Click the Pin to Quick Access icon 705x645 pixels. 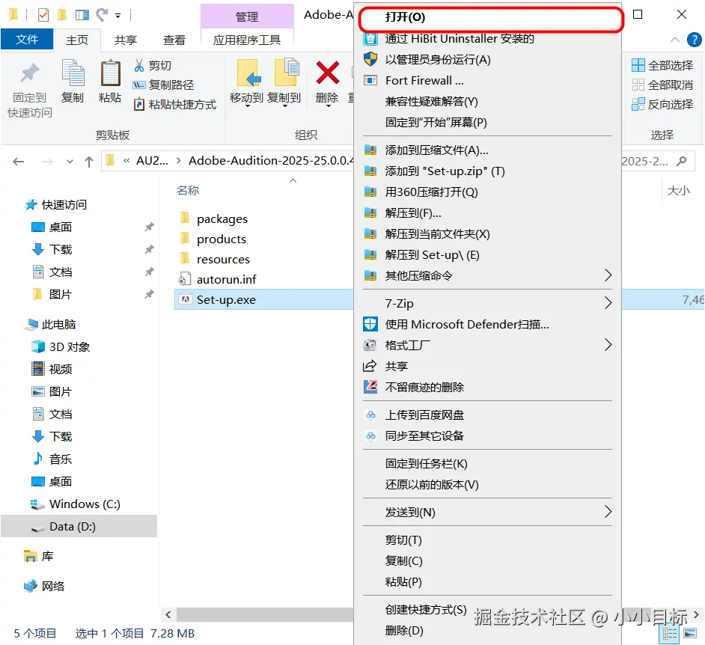30,73
